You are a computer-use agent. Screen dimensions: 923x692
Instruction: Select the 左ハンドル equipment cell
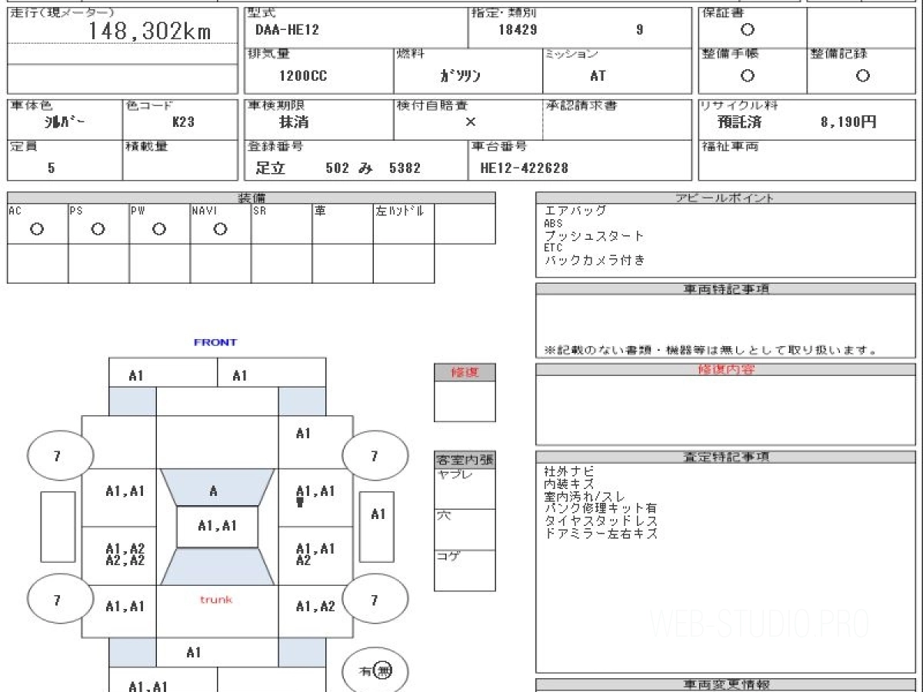(404, 224)
